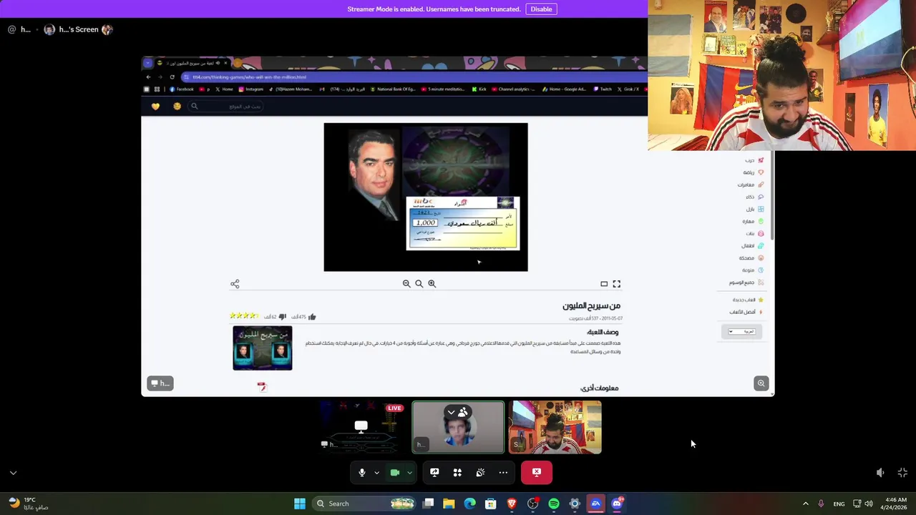Select the right webcam participant tile
This screenshot has width=916, height=515.
pyautogui.click(x=555, y=427)
